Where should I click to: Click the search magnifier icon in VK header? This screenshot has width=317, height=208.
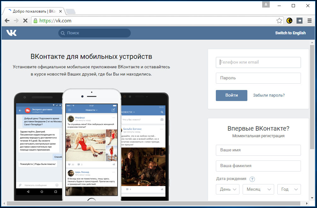63,33
